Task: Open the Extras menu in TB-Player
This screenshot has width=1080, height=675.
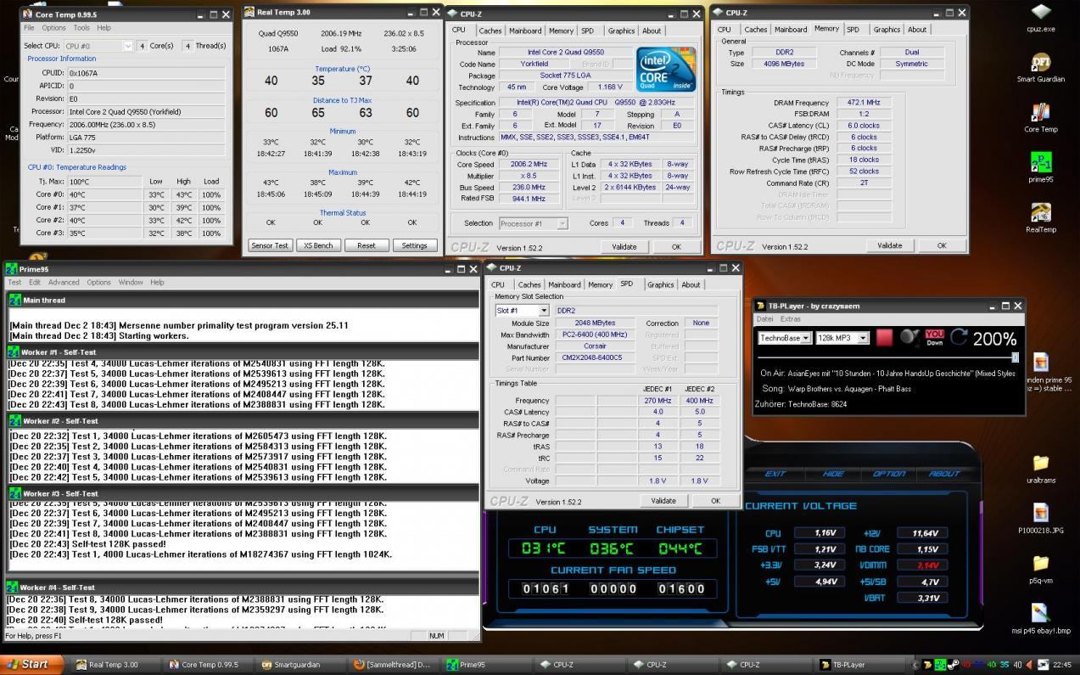Action: tap(791, 319)
